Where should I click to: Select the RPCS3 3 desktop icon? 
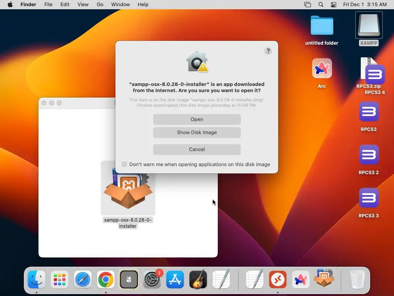click(x=369, y=198)
